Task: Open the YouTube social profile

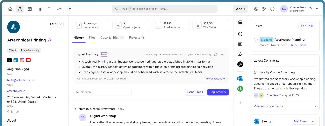Action: 28,60
